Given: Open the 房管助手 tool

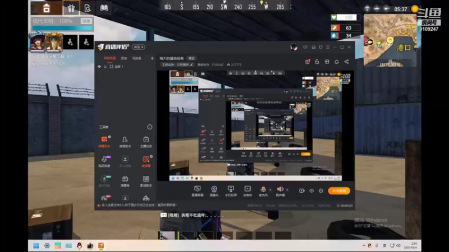Looking at the screenshot, I should tap(125, 142).
